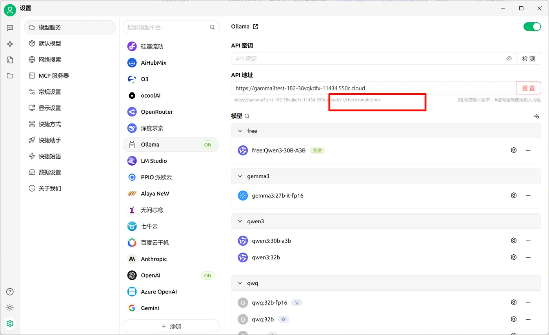
Task: Toggle off the Ollama provider switch
Action: coord(532,27)
